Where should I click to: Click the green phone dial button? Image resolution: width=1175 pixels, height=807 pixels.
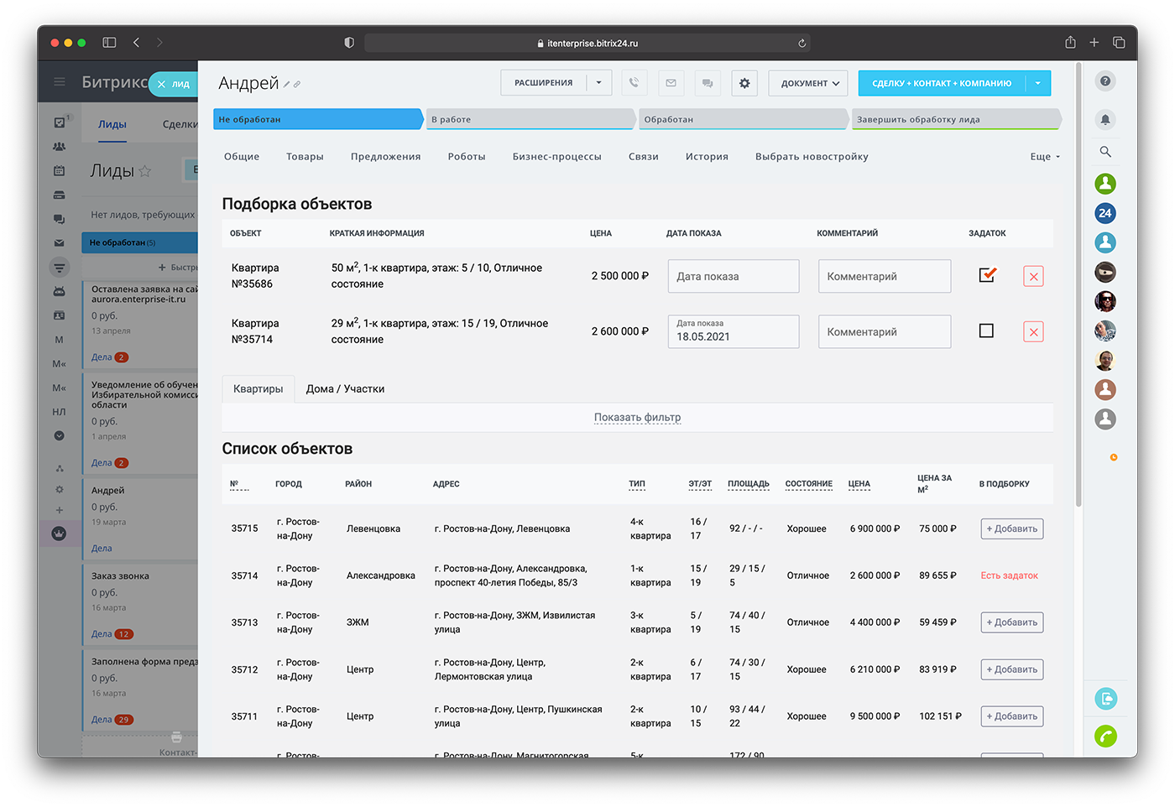(1105, 736)
